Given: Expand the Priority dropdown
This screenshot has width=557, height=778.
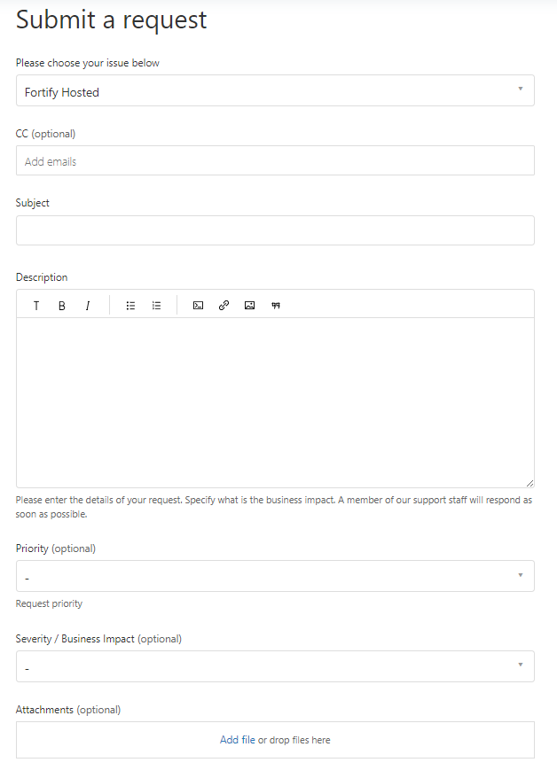Looking at the screenshot, I should pyautogui.click(x=275, y=576).
